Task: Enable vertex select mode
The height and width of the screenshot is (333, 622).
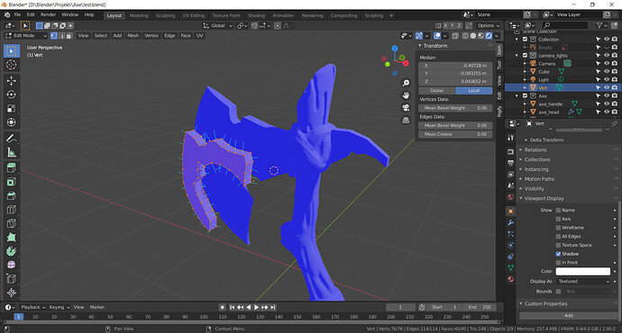Action: click(54, 36)
